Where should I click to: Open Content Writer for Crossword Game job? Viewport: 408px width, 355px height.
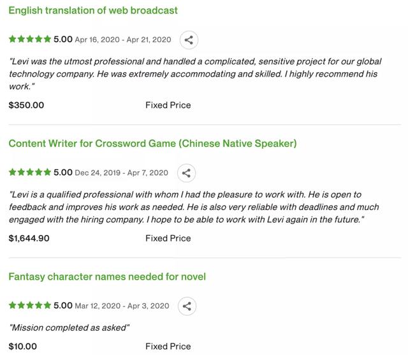152,144
